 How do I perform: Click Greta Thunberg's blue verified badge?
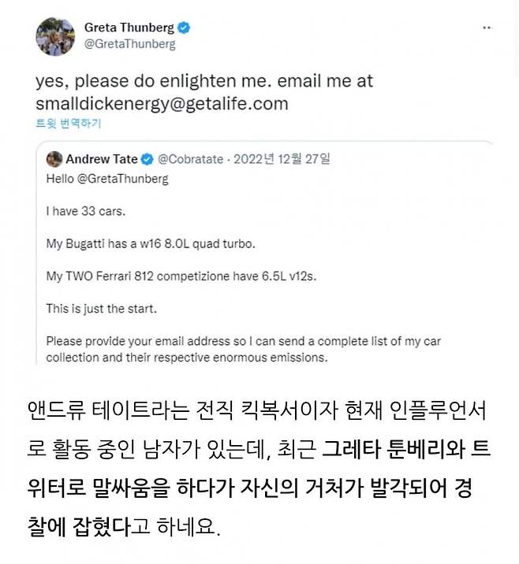185,28
